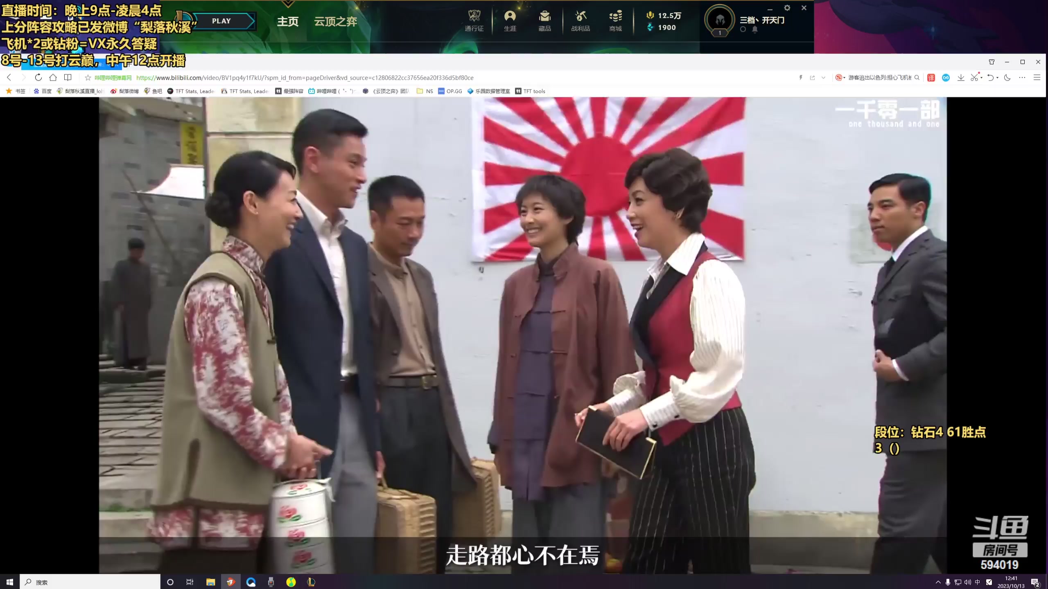The width and height of the screenshot is (1048, 589).
Task: Open 战利品 loot in League client
Action: (580, 20)
